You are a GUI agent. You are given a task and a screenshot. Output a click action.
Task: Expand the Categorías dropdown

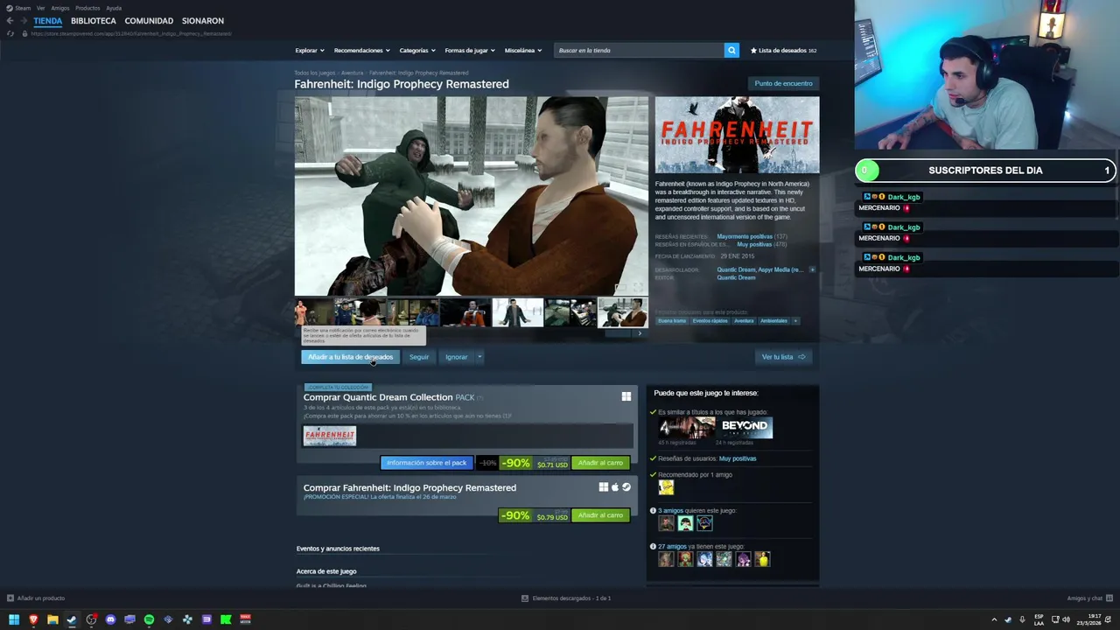pyautogui.click(x=417, y=51)
